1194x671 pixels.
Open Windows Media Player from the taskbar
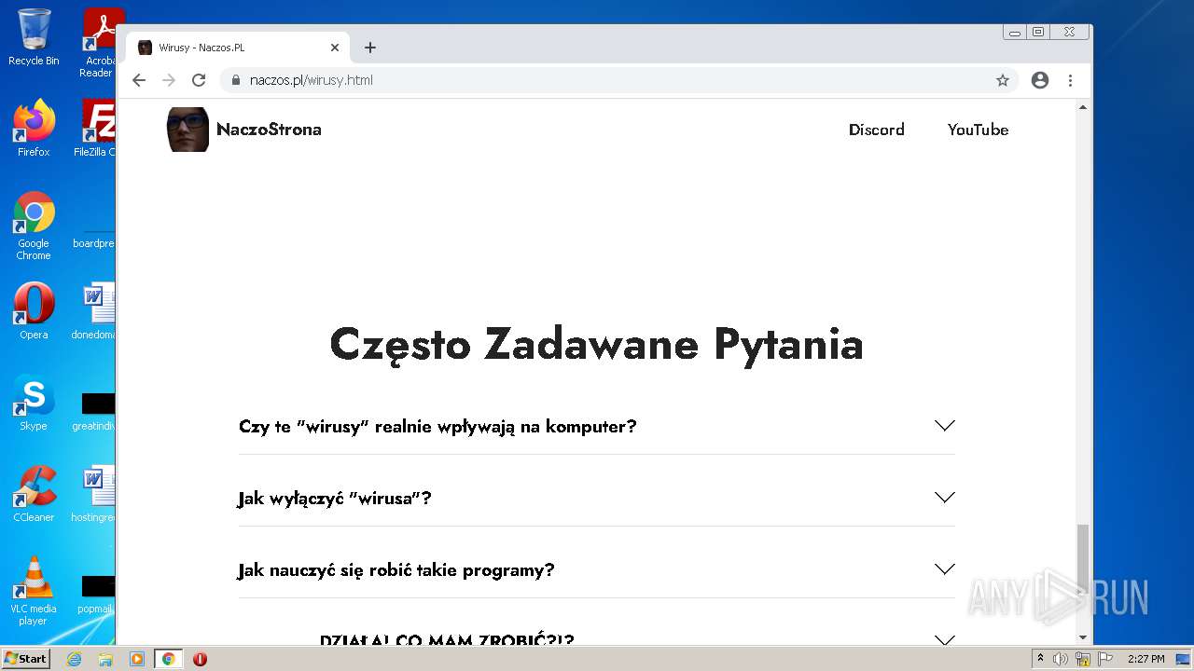tap(137, 659)
